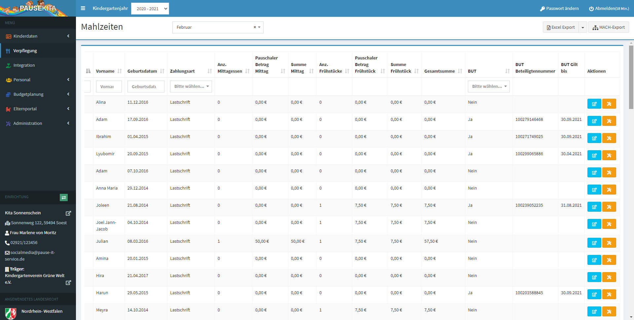
Task: Click orange delete icon in Harun's row
Action: [609, 295]
